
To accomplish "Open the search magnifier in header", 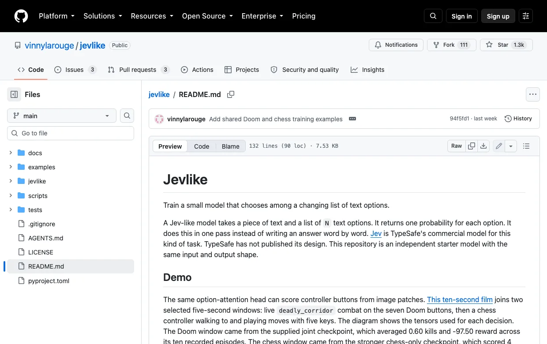I will (433, 16).
